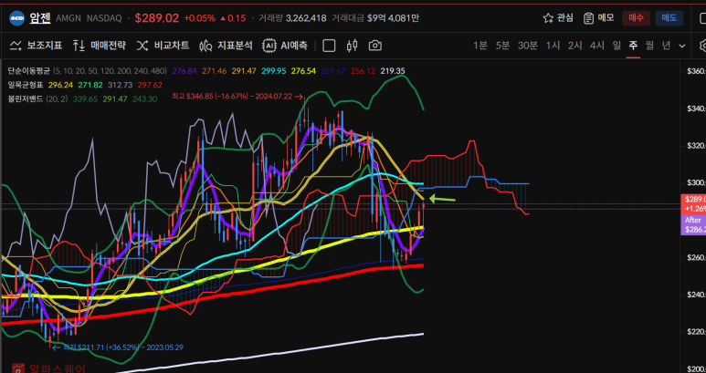Screen dimensions: 706x373
Task: Select 2시 timeframe
Action: [x=575, y=46]
